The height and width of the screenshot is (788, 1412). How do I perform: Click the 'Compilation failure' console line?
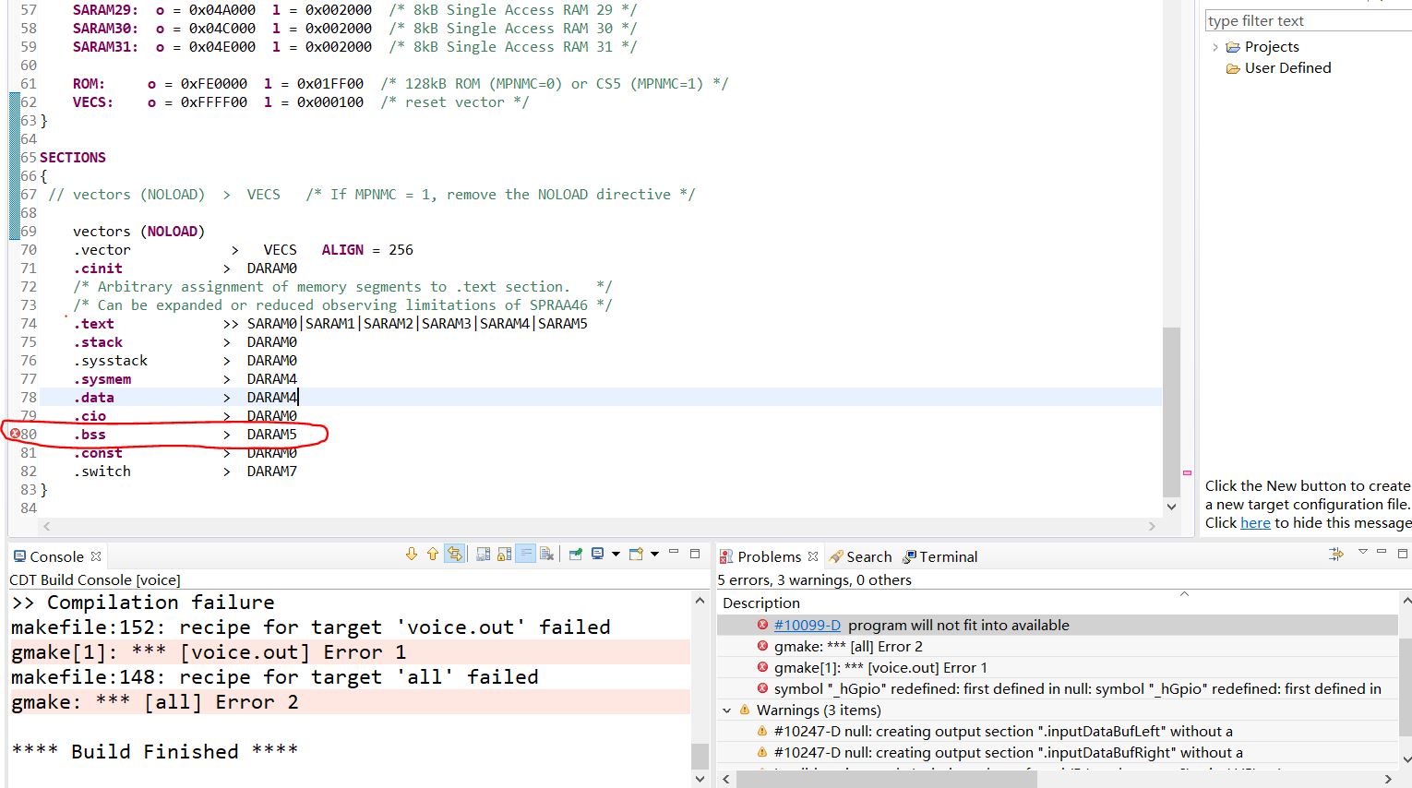(x=143, y=603)
